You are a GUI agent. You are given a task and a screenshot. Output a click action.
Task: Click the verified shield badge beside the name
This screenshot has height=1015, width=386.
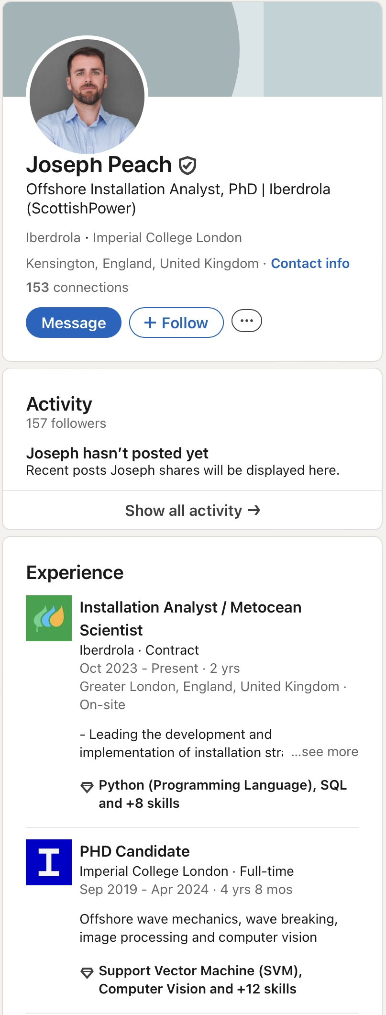[x=187, y=166]
